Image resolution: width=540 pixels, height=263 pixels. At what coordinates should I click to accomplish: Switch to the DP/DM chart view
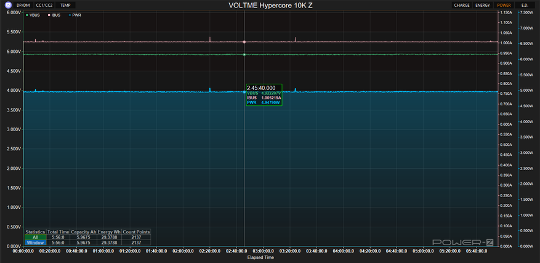click(23, 5)
